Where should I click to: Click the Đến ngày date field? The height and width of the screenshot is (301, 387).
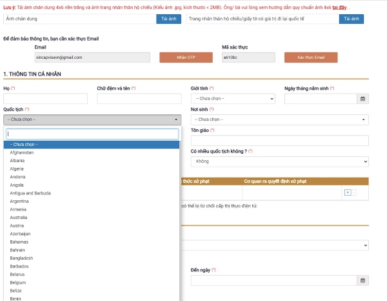point(273,280)
